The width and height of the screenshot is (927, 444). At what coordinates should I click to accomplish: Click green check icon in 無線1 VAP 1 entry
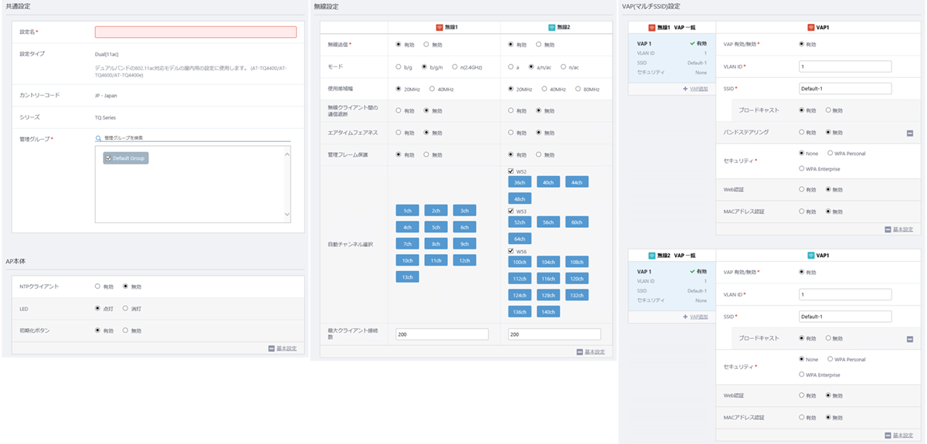tap(692, 43)
